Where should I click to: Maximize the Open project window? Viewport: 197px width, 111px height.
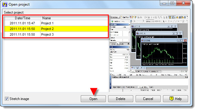172,3
